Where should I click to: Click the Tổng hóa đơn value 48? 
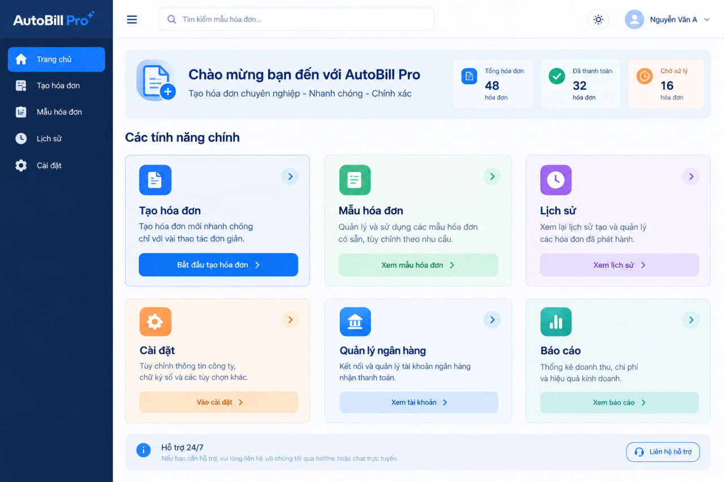pos(492,85)
